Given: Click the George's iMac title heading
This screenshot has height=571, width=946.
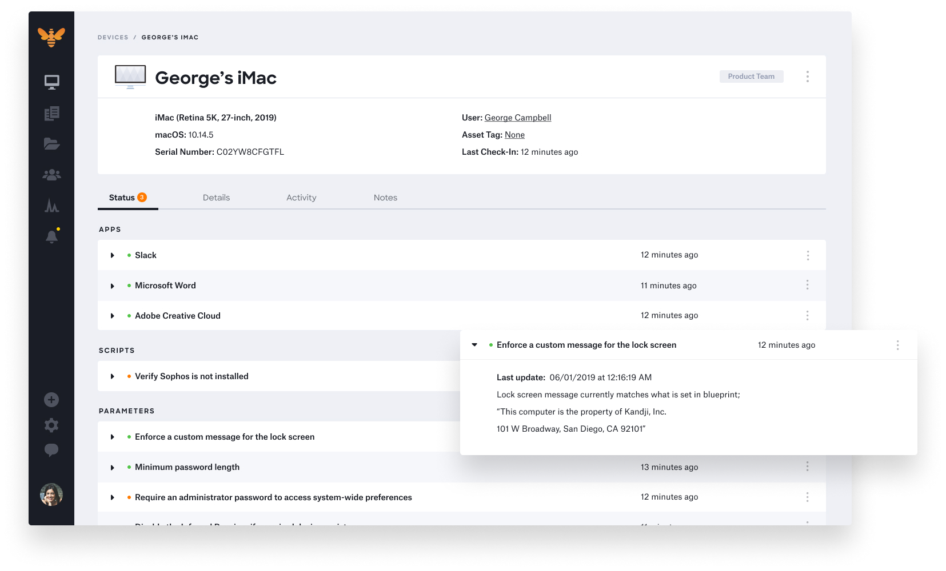Looking at the screenshot, I should [x=215, y=78].
